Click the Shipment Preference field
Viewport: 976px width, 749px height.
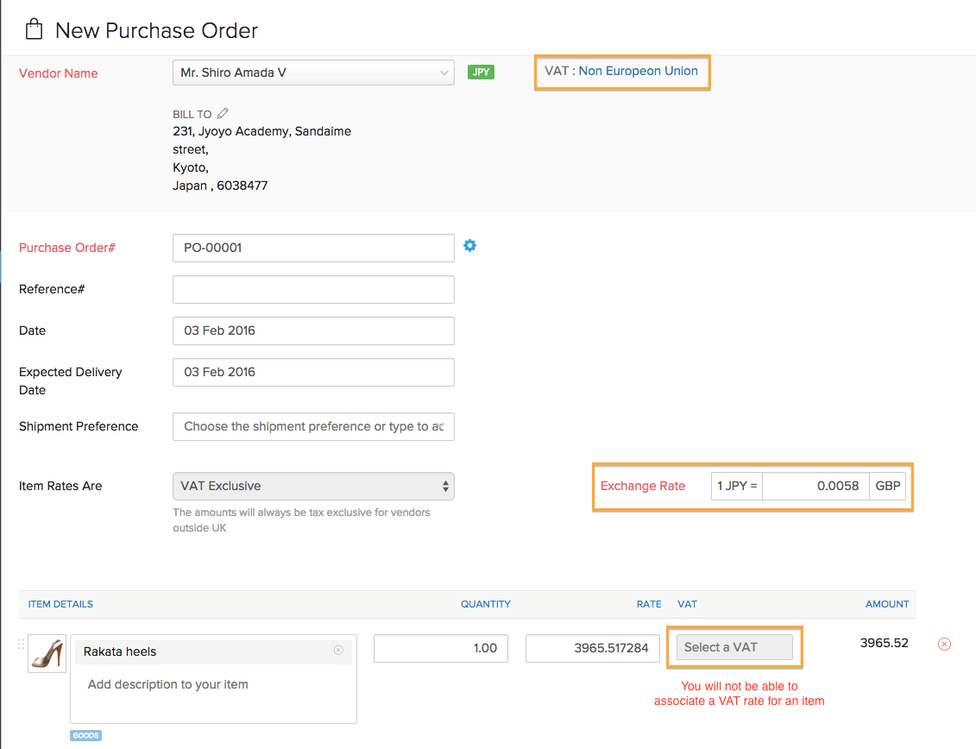(313, 426)
